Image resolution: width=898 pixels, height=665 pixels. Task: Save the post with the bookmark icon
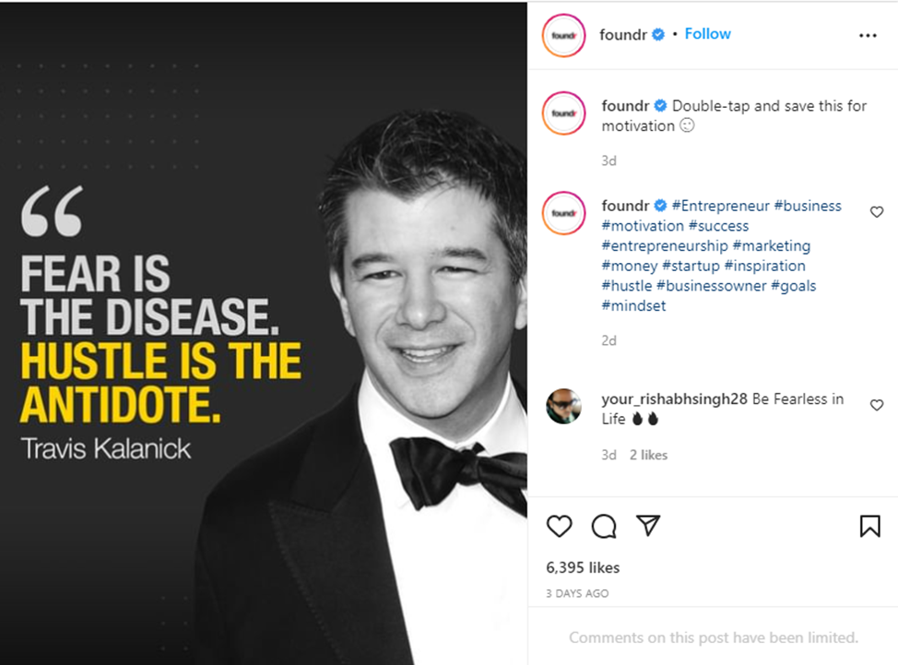coord(870,526)
